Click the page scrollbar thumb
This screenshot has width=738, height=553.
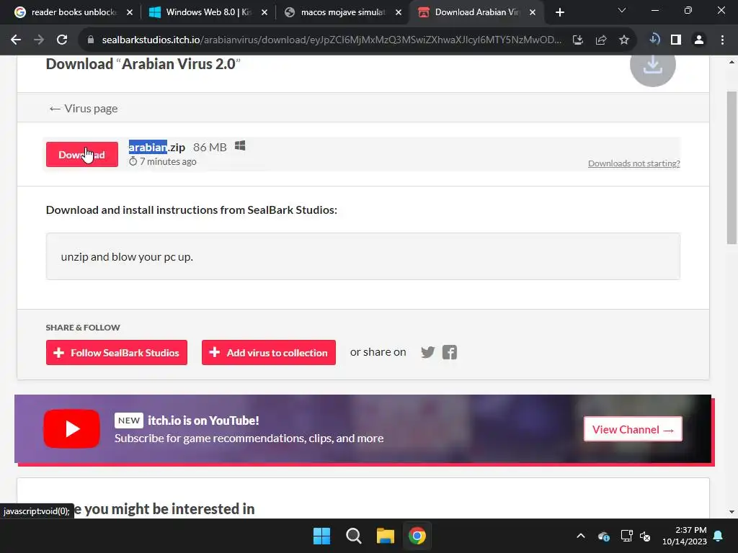732,167
